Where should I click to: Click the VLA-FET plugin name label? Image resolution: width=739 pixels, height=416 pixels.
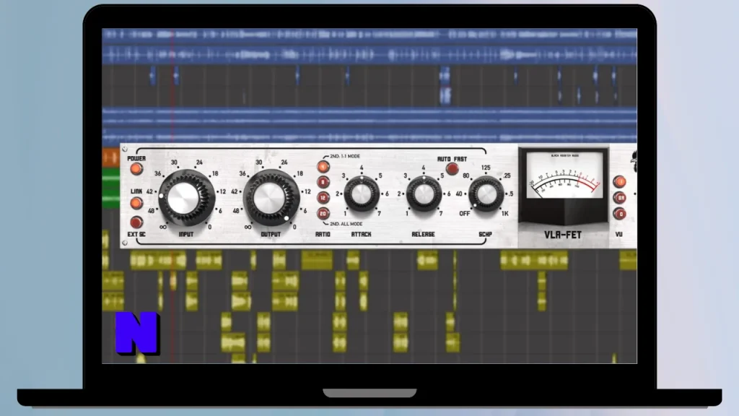[x=563, y=235]
